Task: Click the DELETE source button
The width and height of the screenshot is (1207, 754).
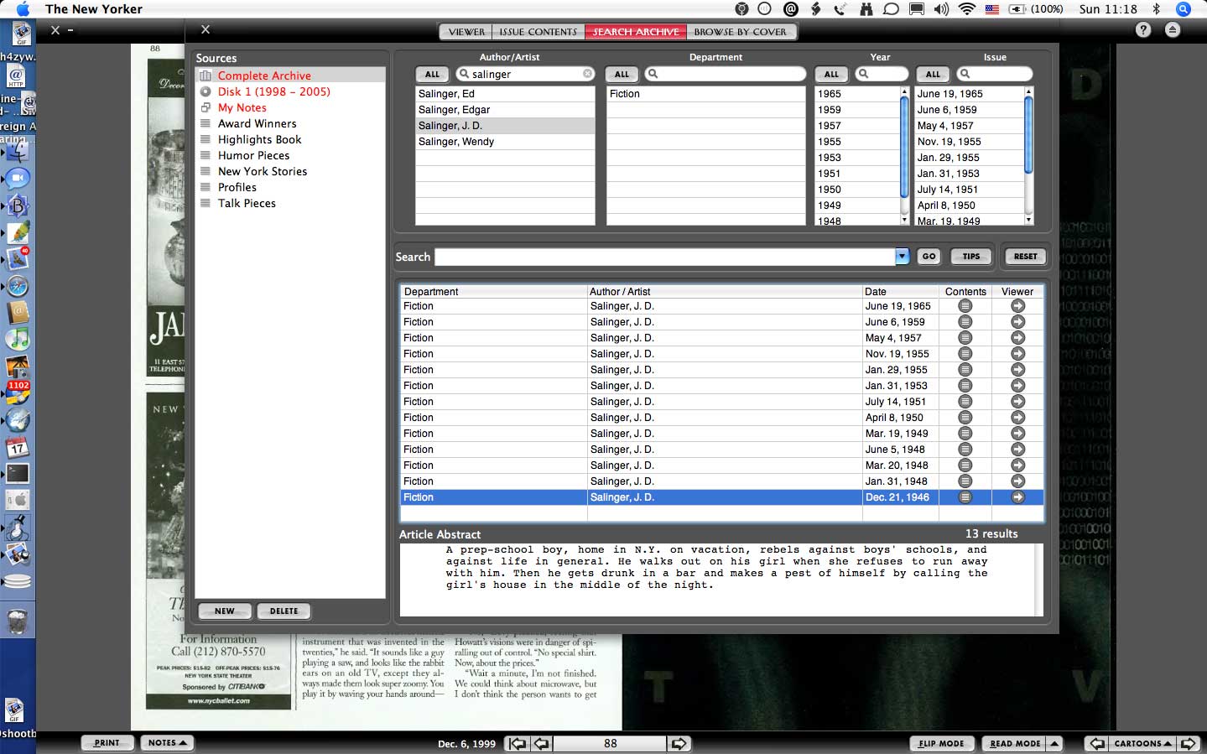Action: [x=284, y=611]
